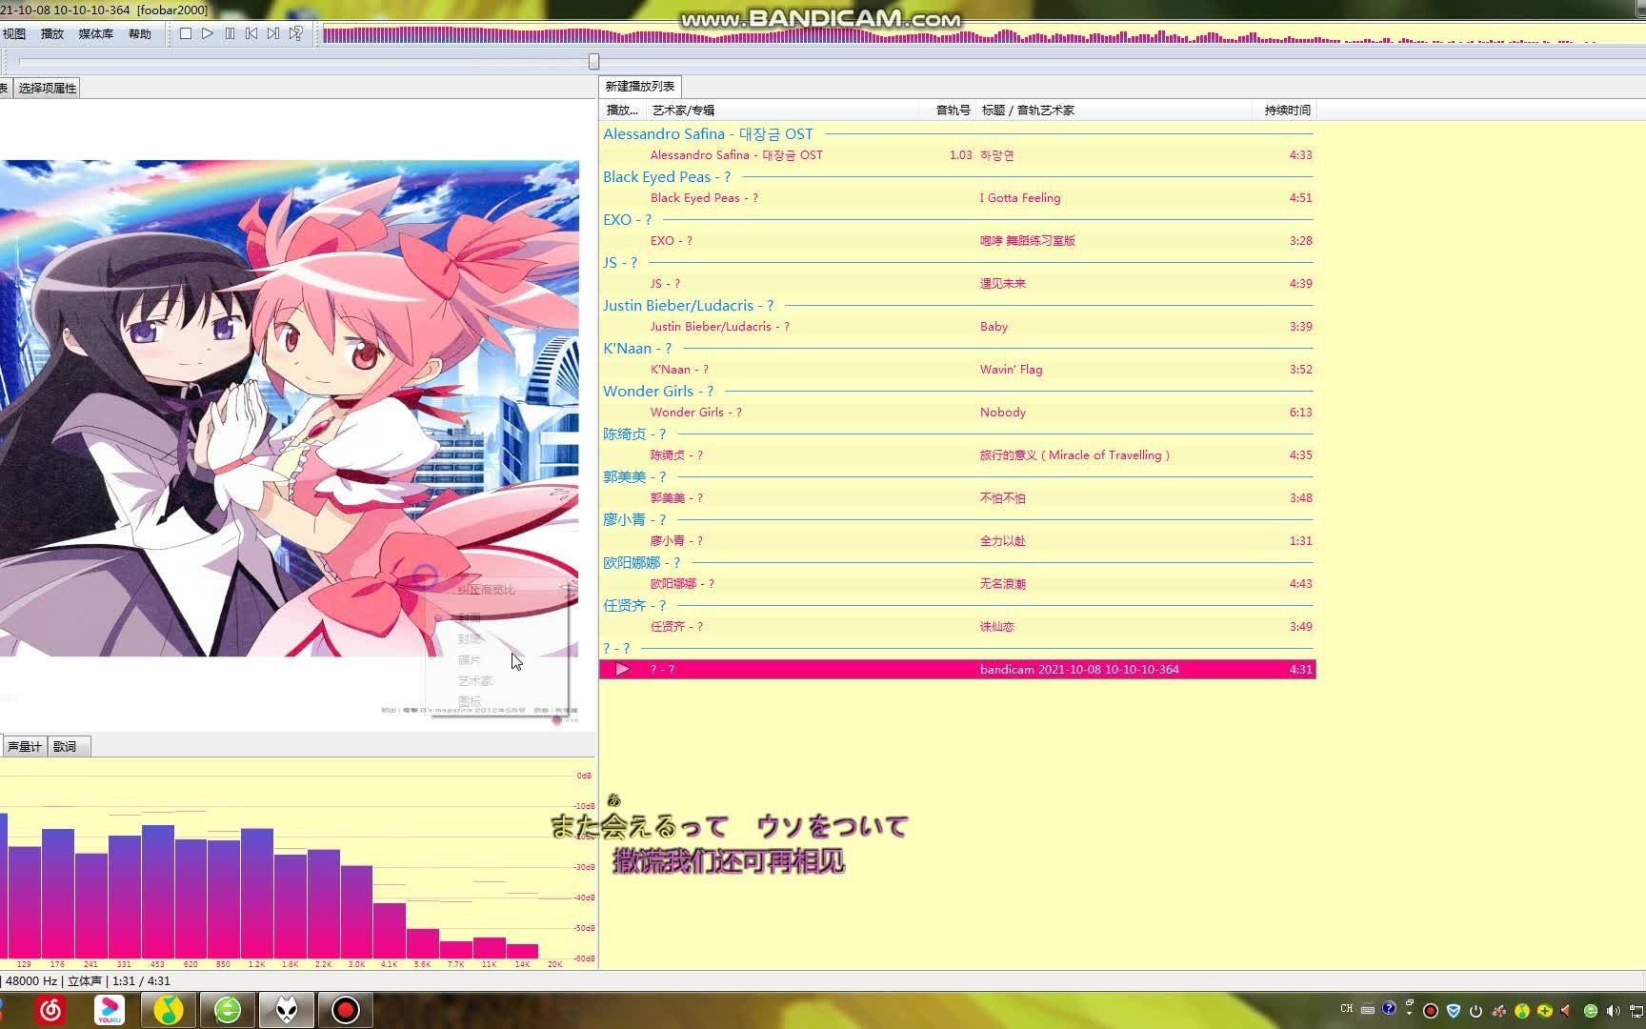Select the 新建播放列表 playlist tab
The height and width of the screenshot is (1029, 1646).
[x=639, y=86]
